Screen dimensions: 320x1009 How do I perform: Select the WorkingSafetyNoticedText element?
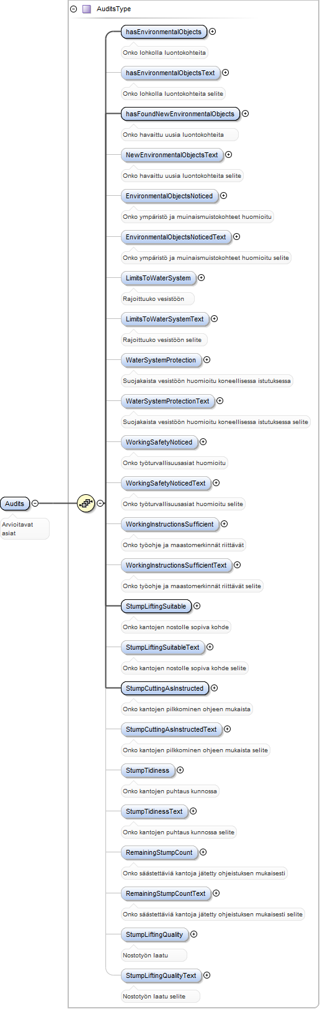tap(166, 483)
